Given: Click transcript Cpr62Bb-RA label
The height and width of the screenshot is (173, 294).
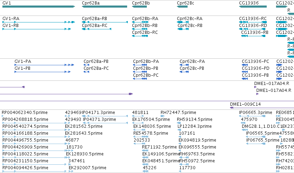Looking at the screenshot, I should [x=145, y=19].
